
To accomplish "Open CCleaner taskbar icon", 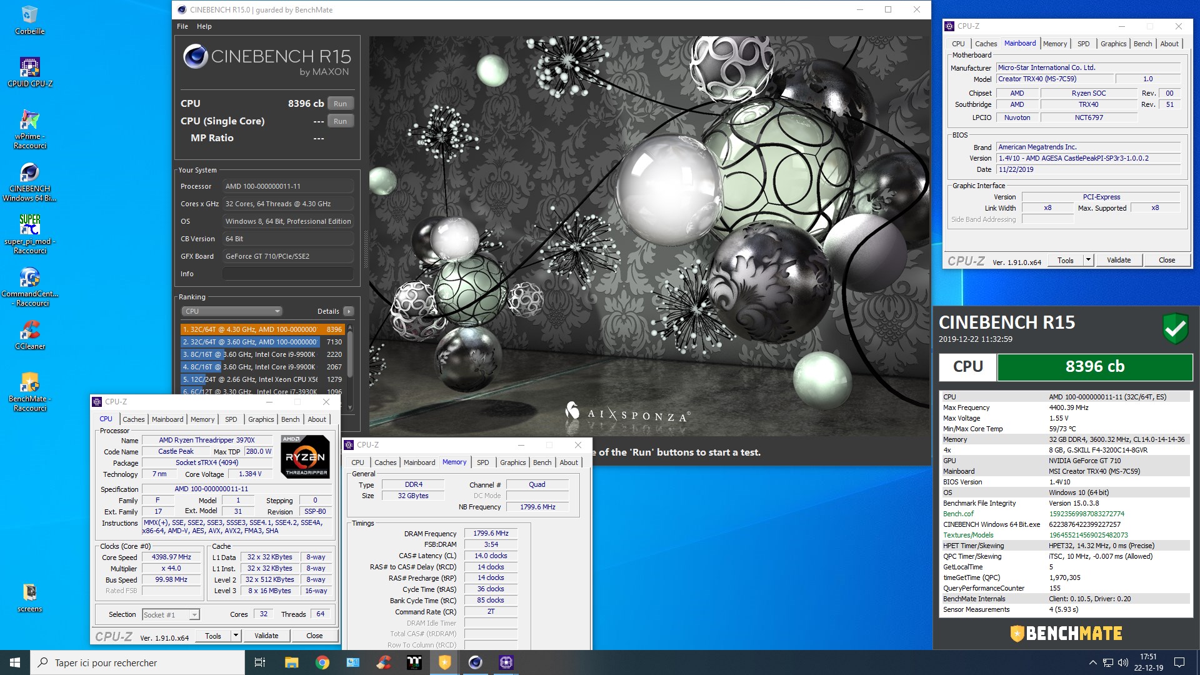I will (x=384, y=662).
